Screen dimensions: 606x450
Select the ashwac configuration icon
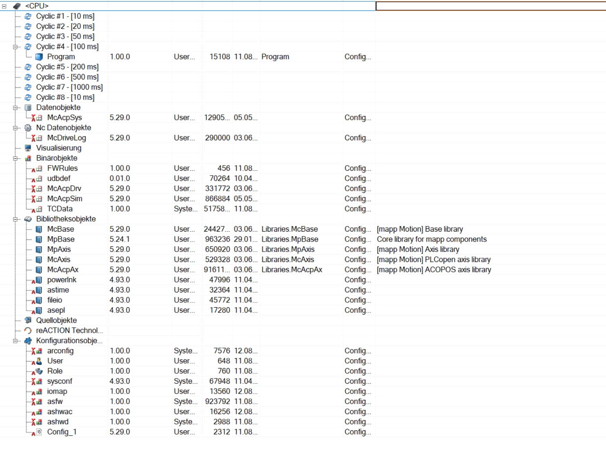pos(37,412)
